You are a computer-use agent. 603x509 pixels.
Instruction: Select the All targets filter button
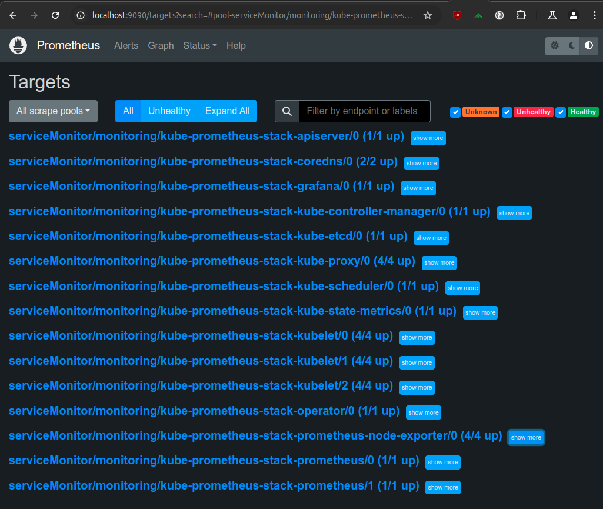coord(128,111)
